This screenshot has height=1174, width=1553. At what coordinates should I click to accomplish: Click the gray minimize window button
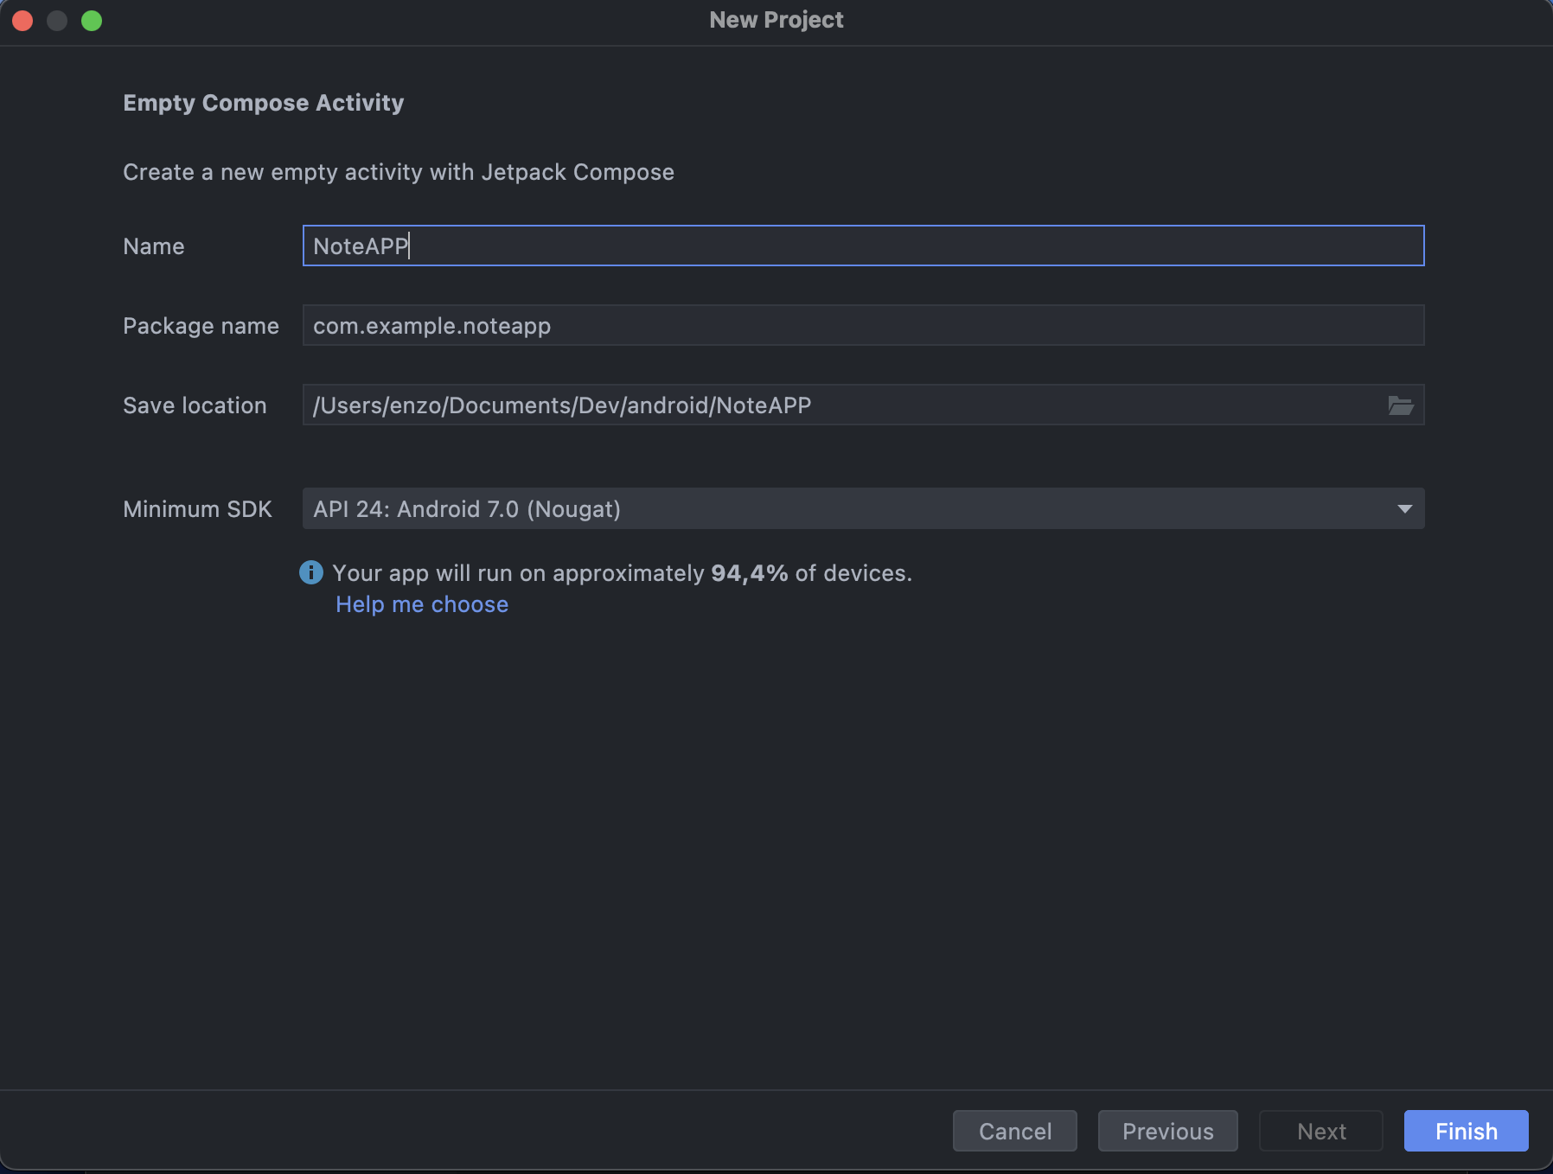coord(57,20)
